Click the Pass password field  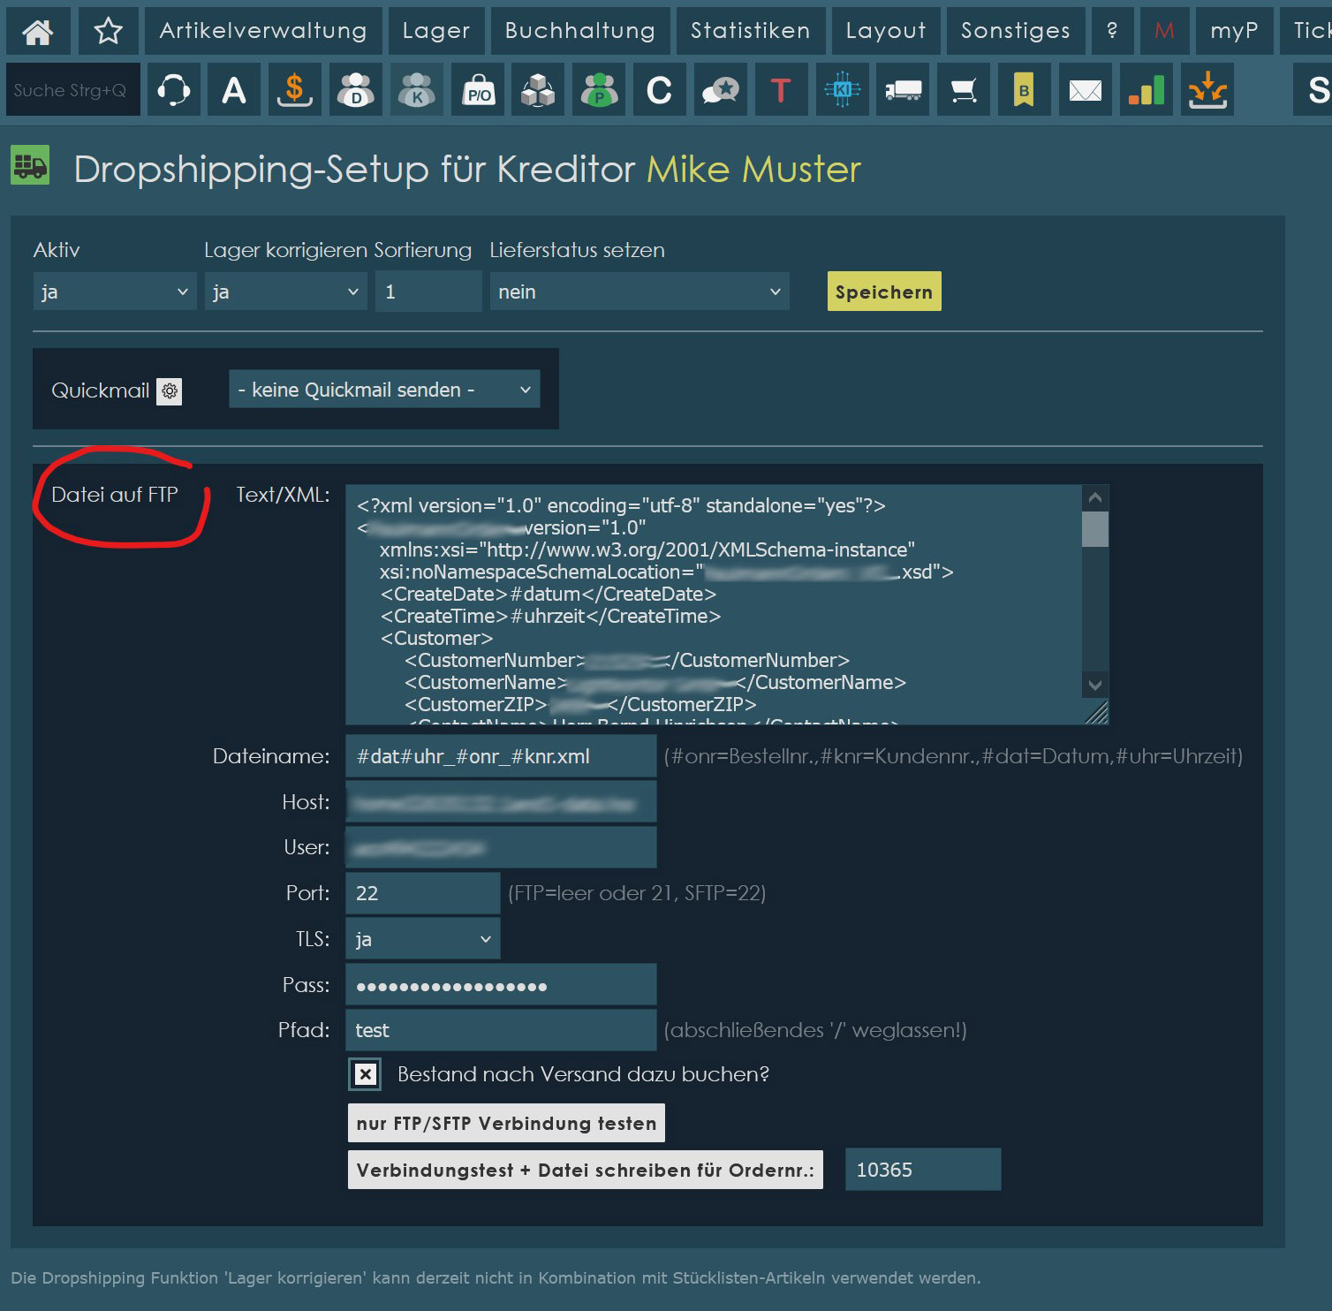[501, 985]
